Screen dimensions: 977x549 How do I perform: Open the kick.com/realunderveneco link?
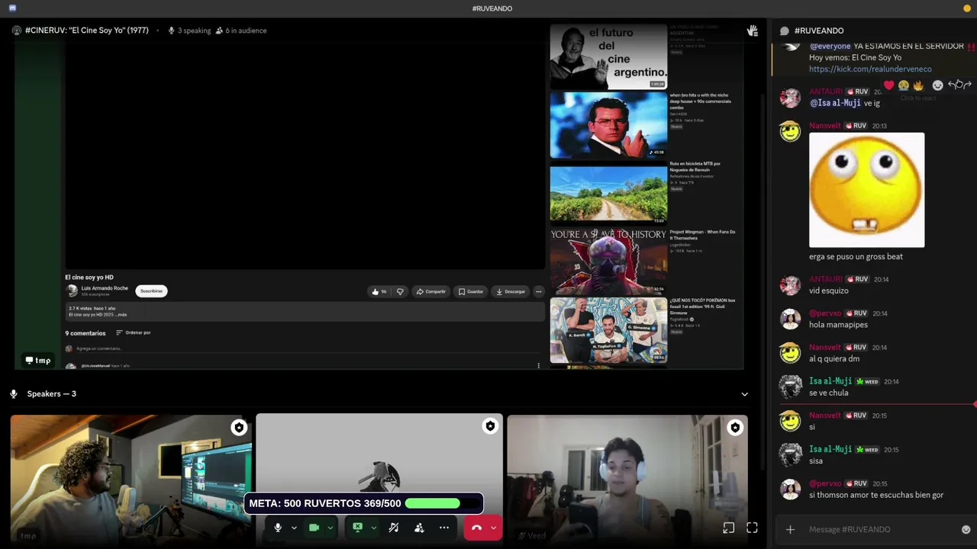(x=870, y=69)
